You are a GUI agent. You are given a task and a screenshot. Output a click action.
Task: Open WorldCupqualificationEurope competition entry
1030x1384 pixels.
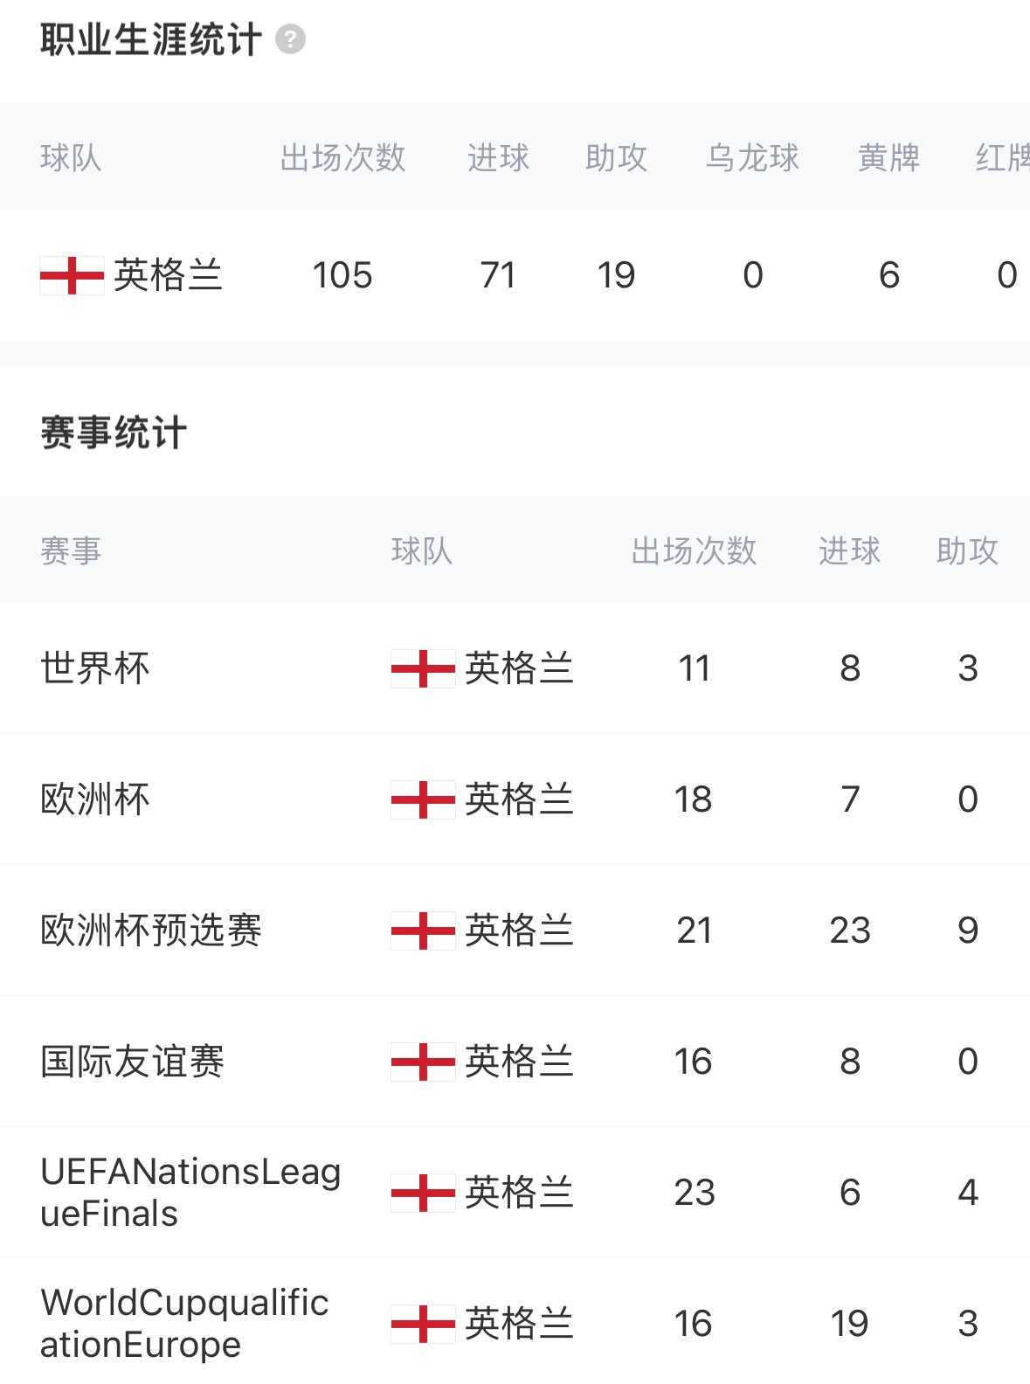(x=184, y=1324)
